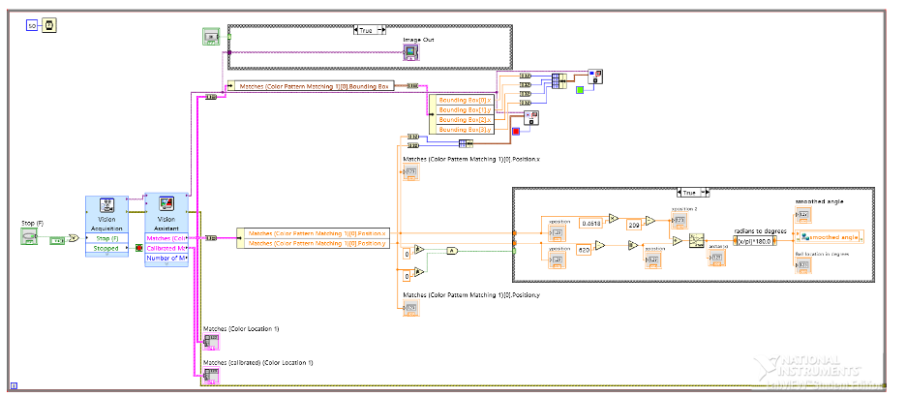Click the smoothed angle local variable
Viewport: 906px width, 397px height.
[x=830, y=237]
